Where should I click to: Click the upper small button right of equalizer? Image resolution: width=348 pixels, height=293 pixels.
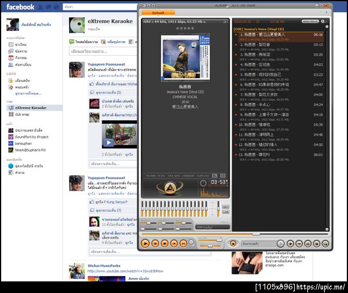coord(226,207)
